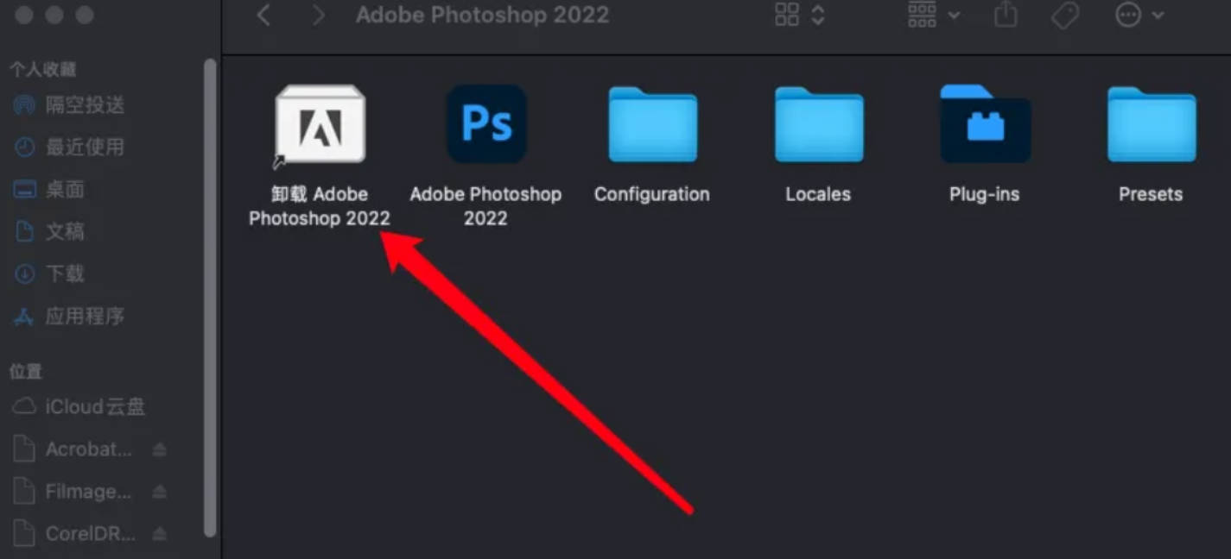Select the Locales folder
This screenshot has height=559, width=1231.
click(818, 124)
